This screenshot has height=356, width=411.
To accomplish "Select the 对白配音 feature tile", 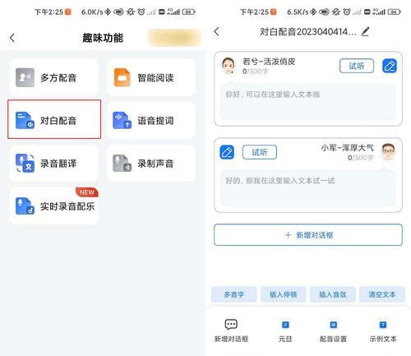I will [x=54, y=120].
